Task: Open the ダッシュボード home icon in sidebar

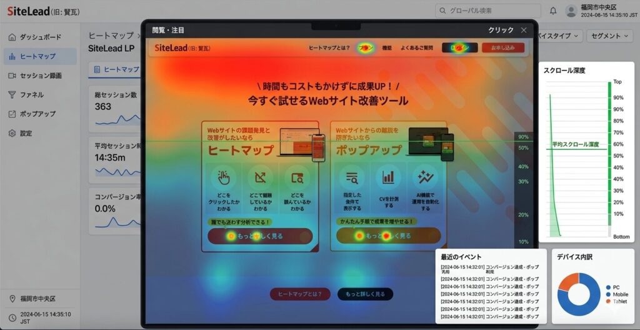Action: pos(12,37)
